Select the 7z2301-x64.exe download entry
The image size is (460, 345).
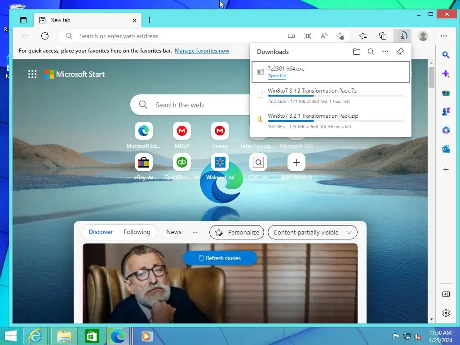point(331,72)
